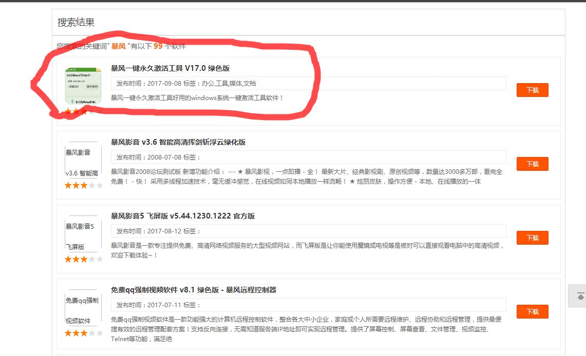The image size is (586, 356).
Task: Click star rating under 暴风影音 v3.6 thumbnail
Action: (83, 186)
